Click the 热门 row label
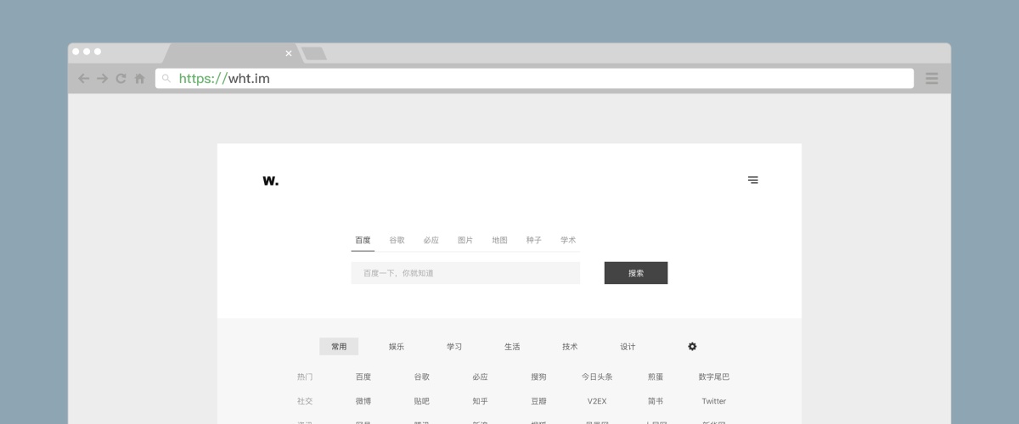The image size is (1019, 424). [x=305, y=377]
